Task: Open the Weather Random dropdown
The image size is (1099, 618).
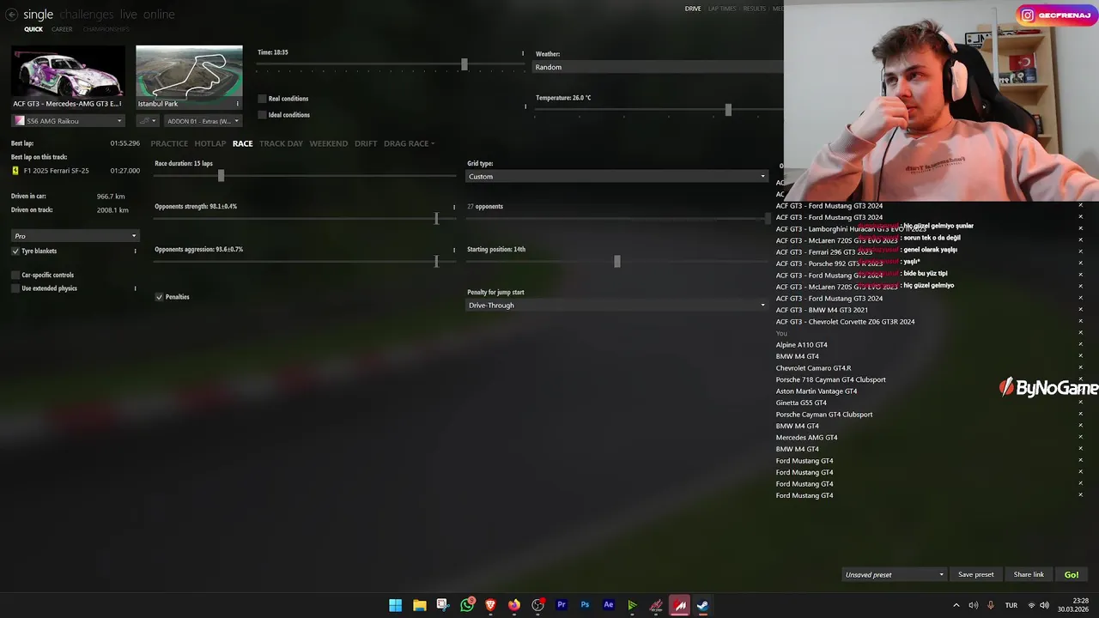Action: click(x=659, y=67)
